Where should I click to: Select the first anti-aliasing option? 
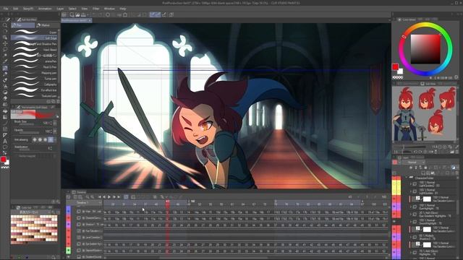[x=35, y=139]
